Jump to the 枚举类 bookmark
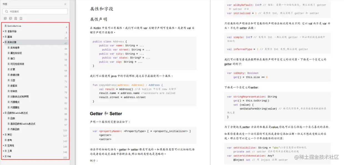The image size is (344, 165). click(x=14, y=91)
